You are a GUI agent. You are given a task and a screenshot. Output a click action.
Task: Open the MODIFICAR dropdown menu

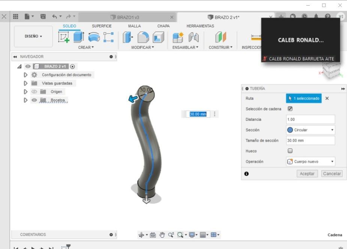click(143, 47)
